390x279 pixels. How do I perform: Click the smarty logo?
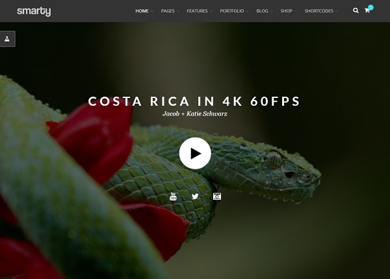(34, 11)
